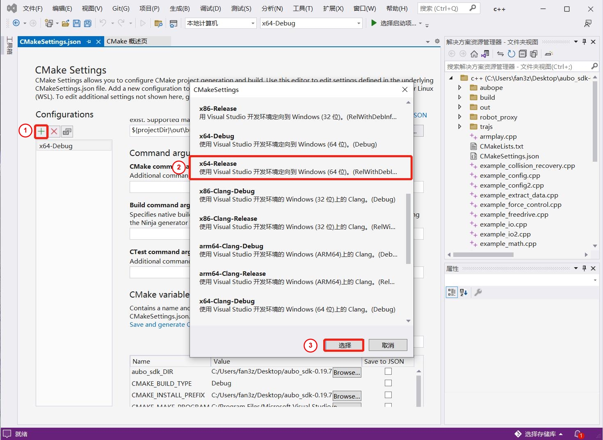
Task: Open the 文件(F) menu
Action: pos(33,8)
